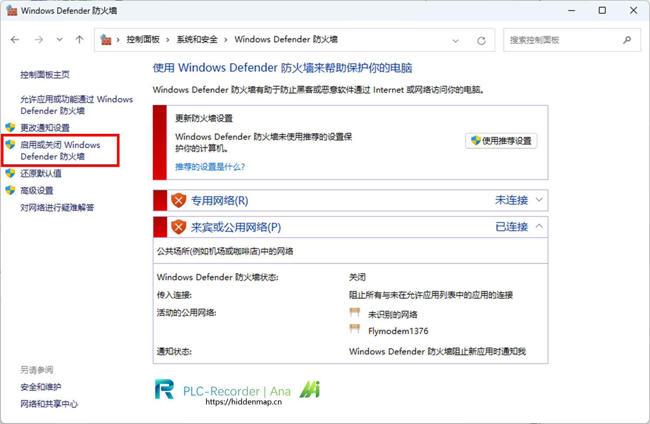
Task: Expand chevron after control panel icon
Action: click(x=118, y=40)
